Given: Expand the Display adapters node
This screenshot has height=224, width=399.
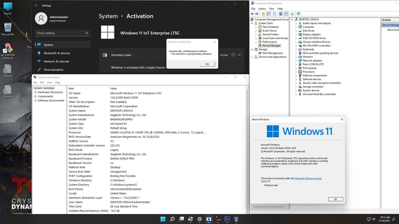Looking at the screenshot, I should [x=296, y=35].
